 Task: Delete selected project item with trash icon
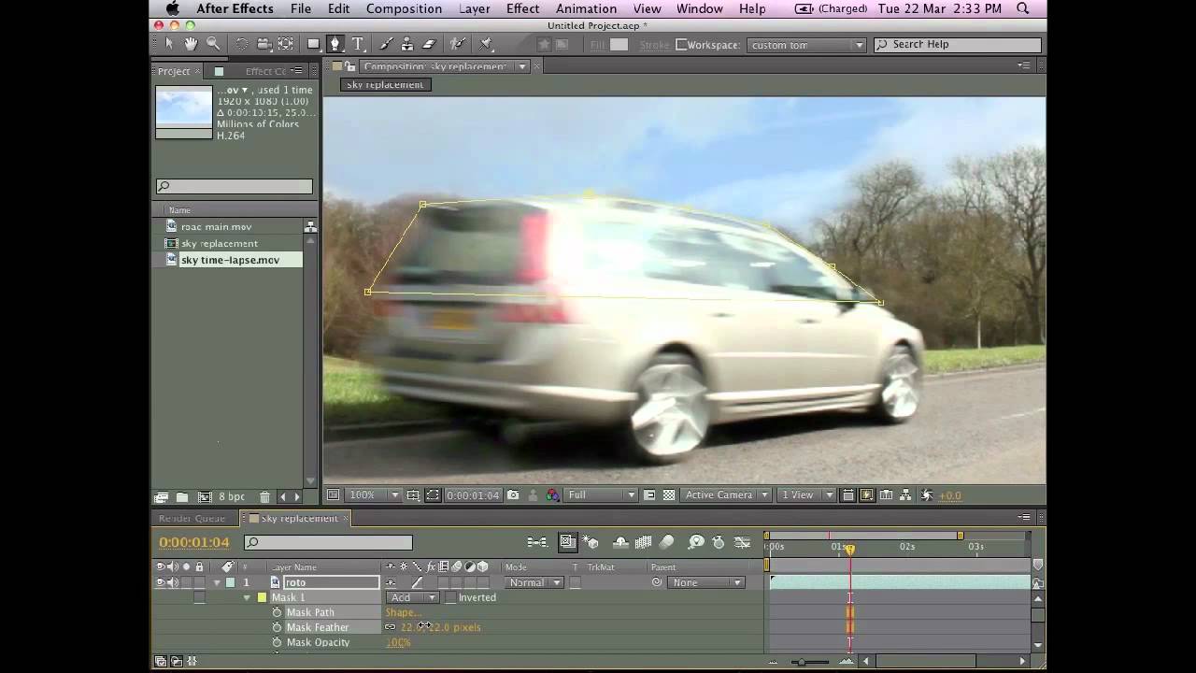click(265, 497)
